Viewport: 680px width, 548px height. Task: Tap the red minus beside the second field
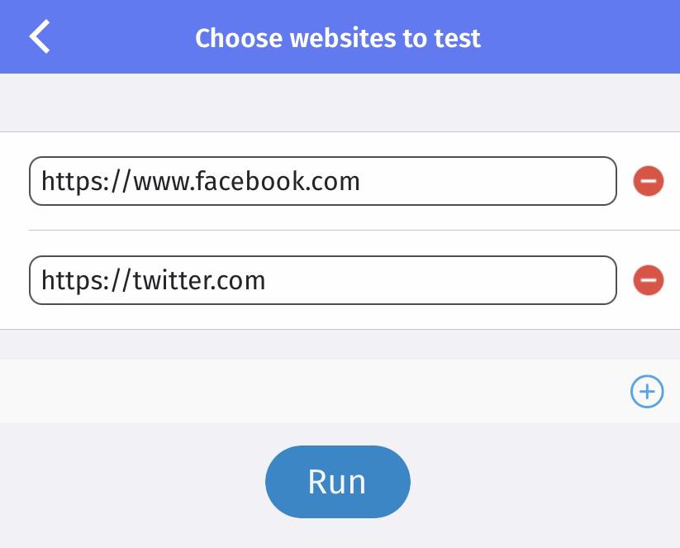point(648,280)
